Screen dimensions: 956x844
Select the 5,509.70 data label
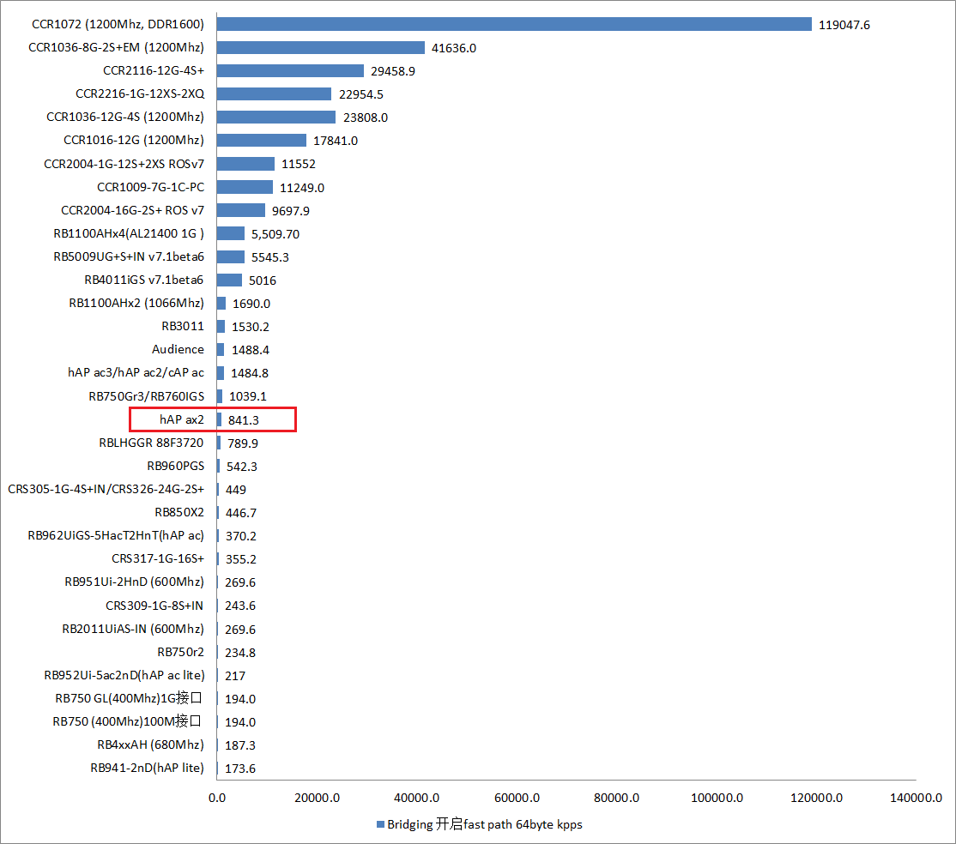[x=275, y=233]
